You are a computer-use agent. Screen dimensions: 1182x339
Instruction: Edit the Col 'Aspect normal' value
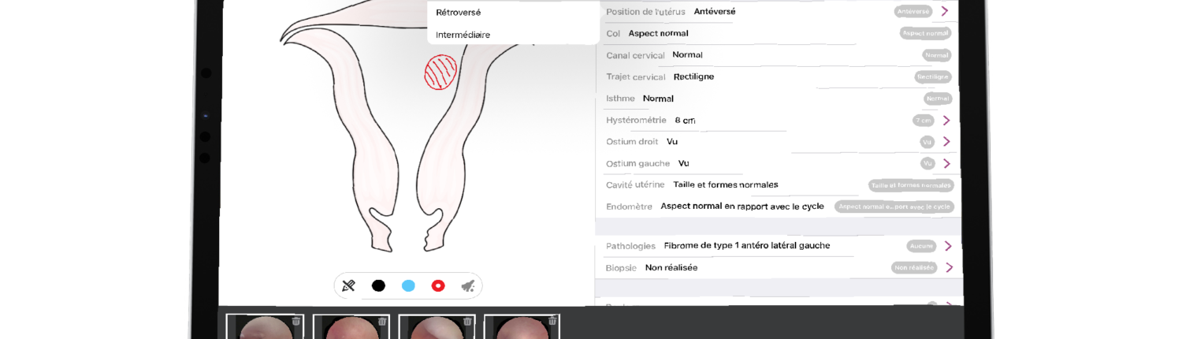[x=658, y=33]
